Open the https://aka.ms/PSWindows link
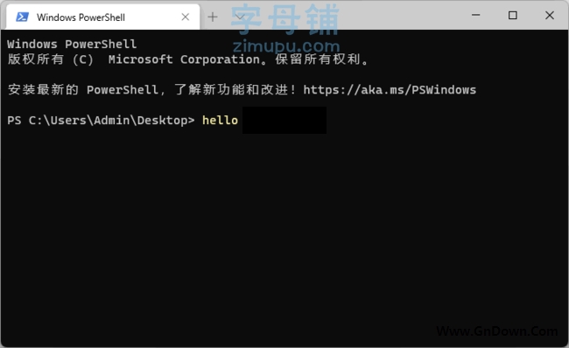The height and width of the screenshot is (348, 569). [x=390, y=89]
